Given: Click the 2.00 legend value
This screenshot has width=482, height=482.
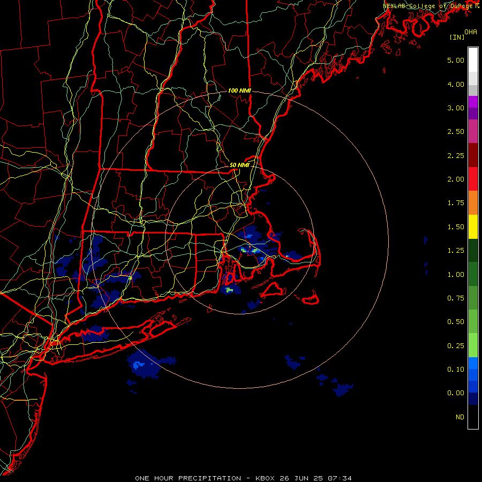Looking at the screenshot, I should coord(456,179).
